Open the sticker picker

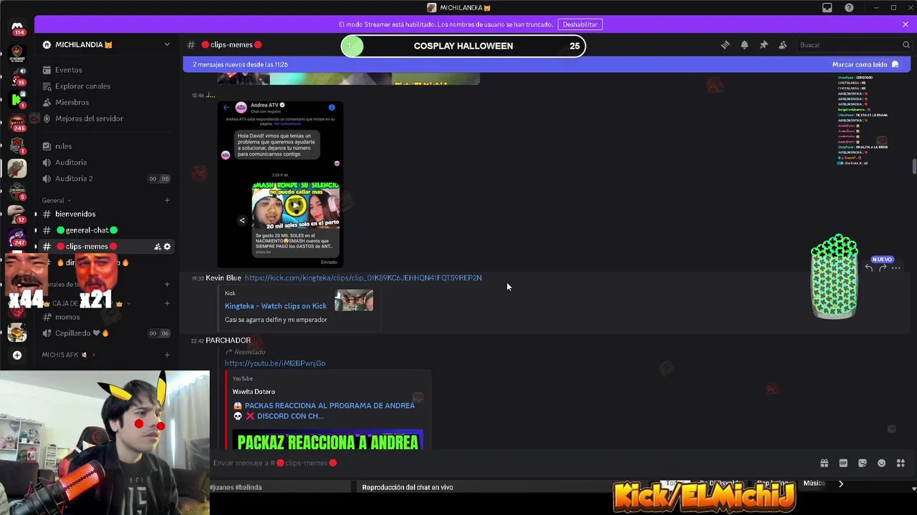pos(863,463)
